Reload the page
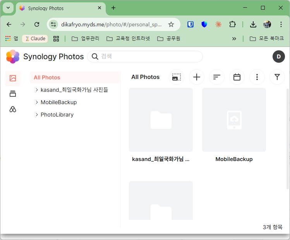The image size is (290, 240). [x=37, y=24]
